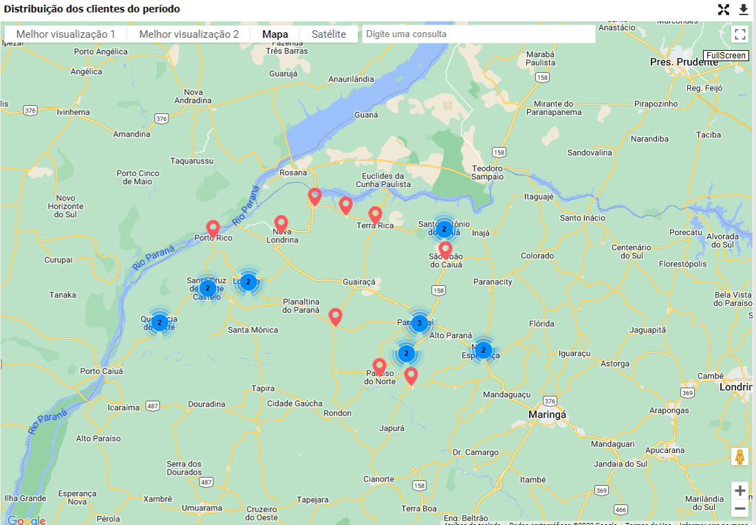
Task: Click the Cidade Gaúcha label
Action: coord(294,403)
